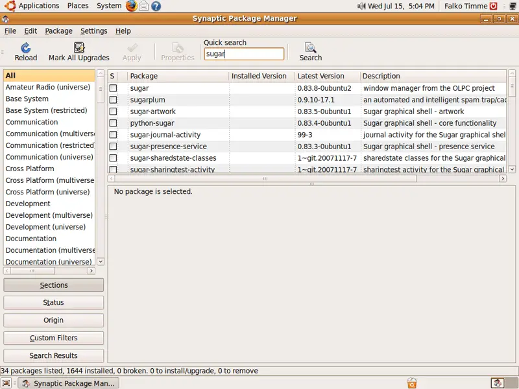
Task: Mark the sugar-presence-service checkbox
Action: tap(113, 147)
